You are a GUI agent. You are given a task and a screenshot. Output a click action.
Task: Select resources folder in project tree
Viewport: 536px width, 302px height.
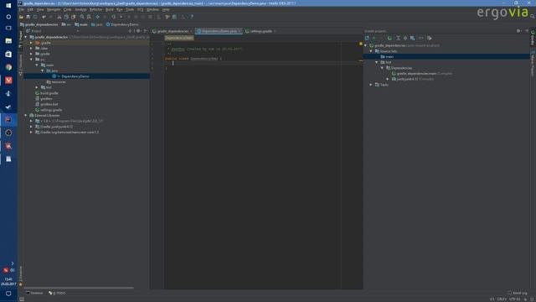coord(59,82)
